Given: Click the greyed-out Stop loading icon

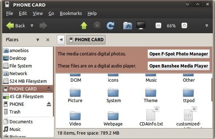Looking at the screenshot, I should click(97, 26).
